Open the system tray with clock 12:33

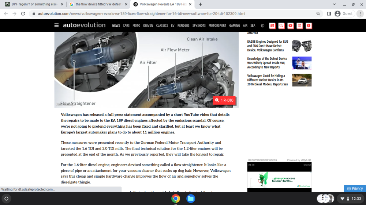[x=351, y=198]
